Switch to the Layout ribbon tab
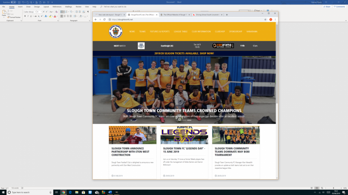348x195 pixels. click(x=46, y=7)
